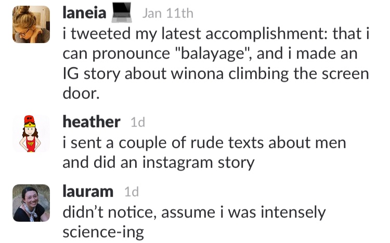Click "science-ing" word in last message
390x243 pixels.
[103, 233]
